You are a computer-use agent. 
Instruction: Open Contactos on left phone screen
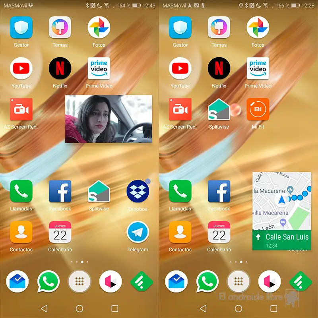click(x=21, y=232)
